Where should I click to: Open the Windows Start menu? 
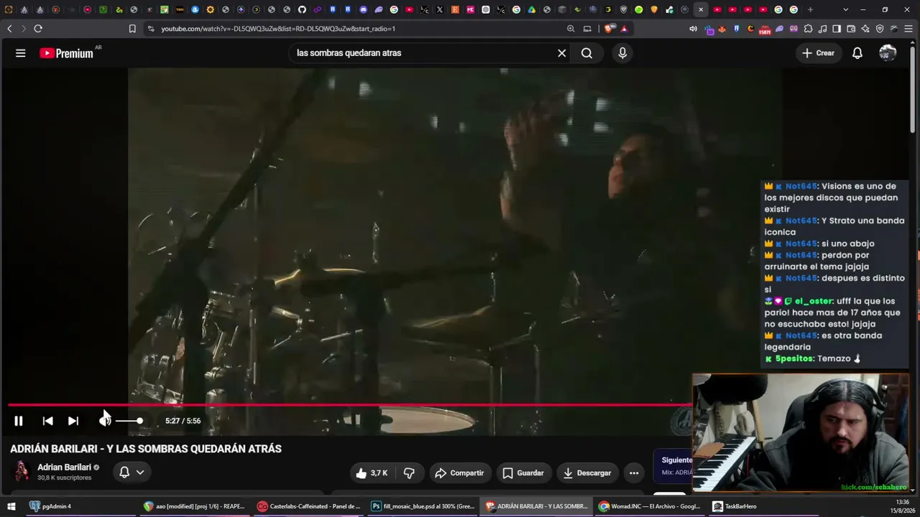[11, 506]
